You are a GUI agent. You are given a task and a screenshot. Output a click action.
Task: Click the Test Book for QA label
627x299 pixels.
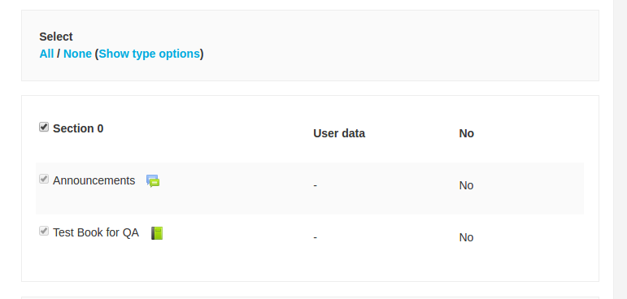tap(96, 232)
